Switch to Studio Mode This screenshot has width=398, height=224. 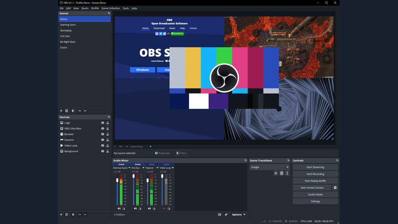tap(315, 194)
